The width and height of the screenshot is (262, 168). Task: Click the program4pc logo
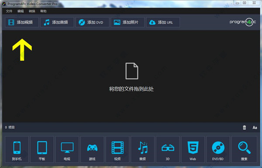tap(243, 22)
